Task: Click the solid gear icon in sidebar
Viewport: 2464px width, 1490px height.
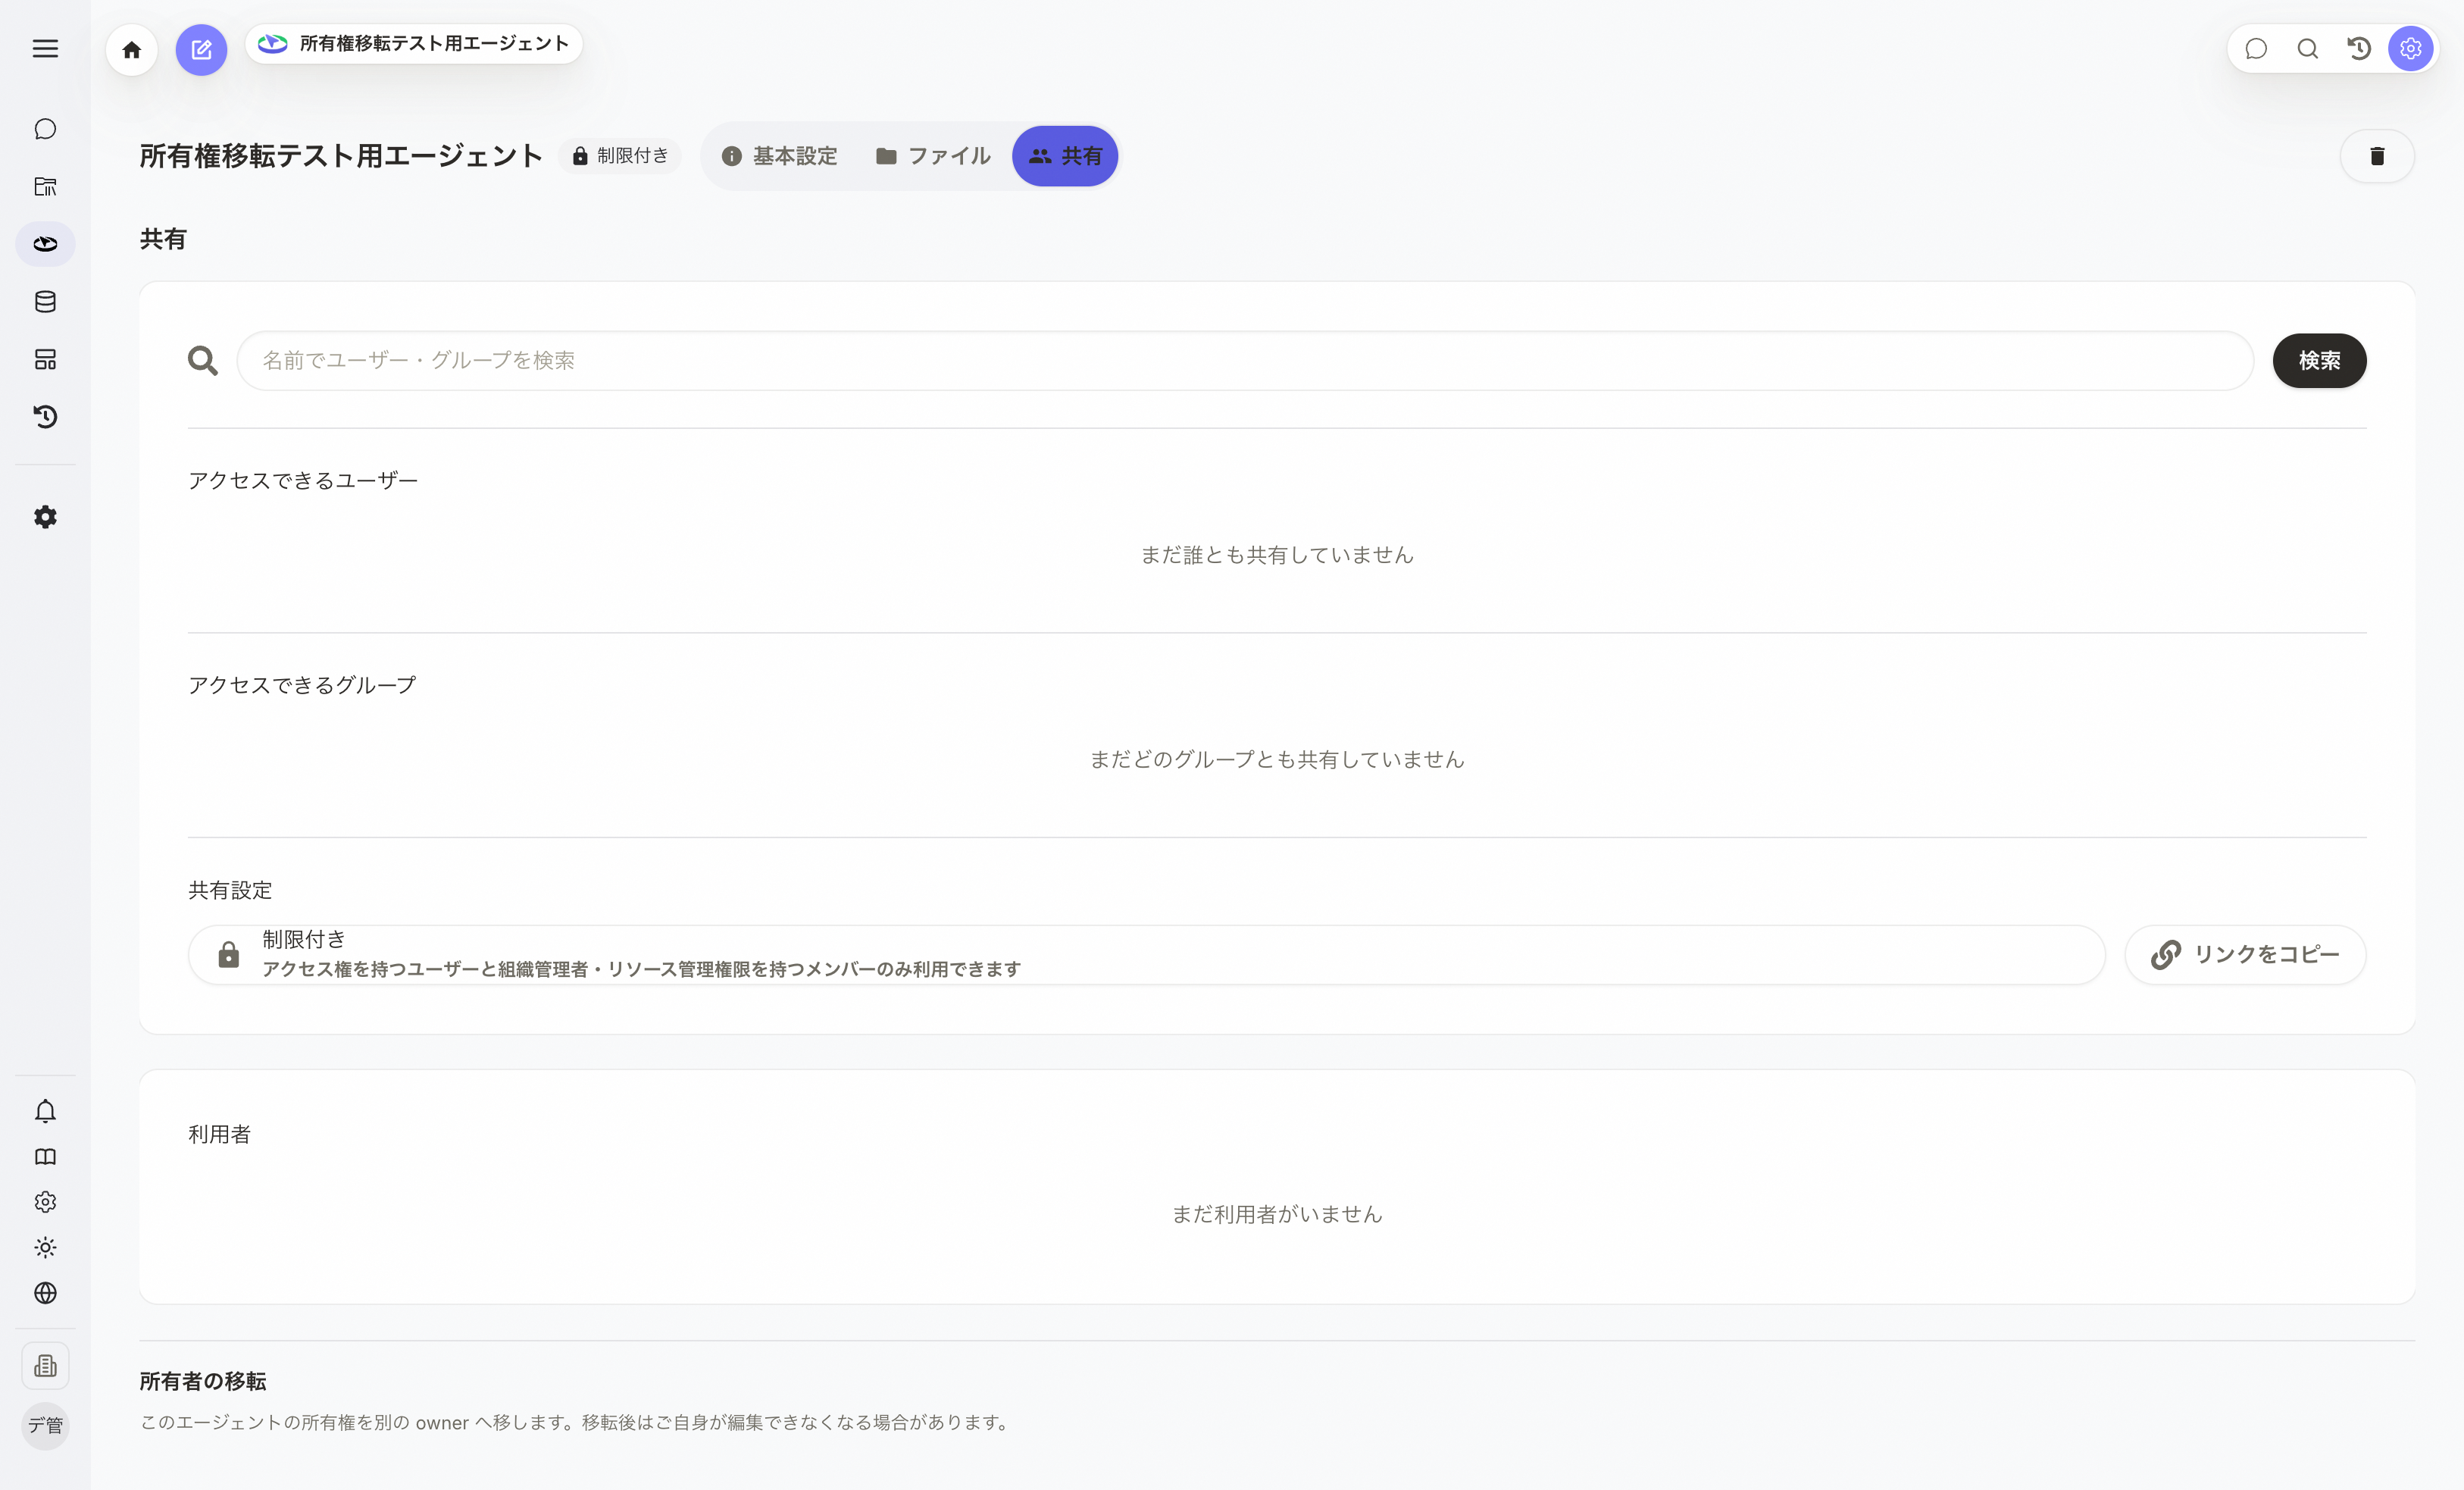Action: pyautogui.click(x=45, y=517)
